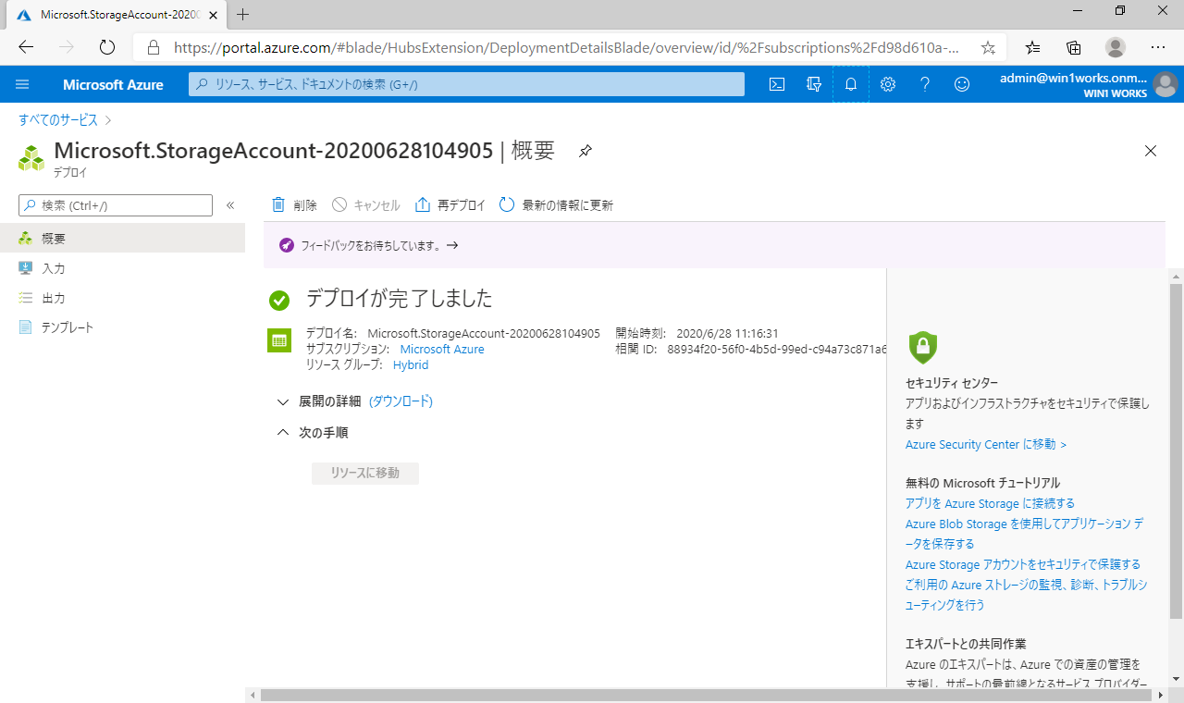1184x703 pixels.
Task: Close the deployment overview blade
Action: click(1151, 151)
